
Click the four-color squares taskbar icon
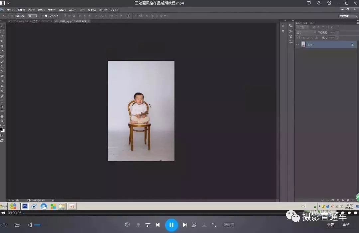tap(53, 206)
